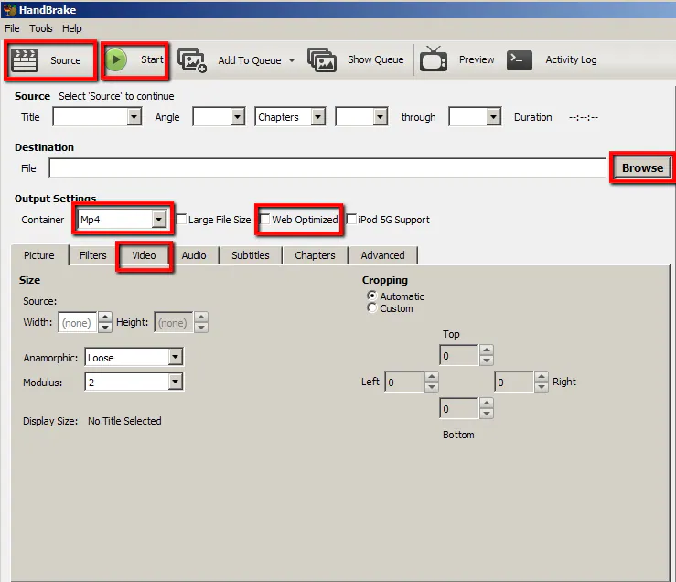Switch to the Filters tab
This screenshot has width=676, height=582.
click(93, 255)
